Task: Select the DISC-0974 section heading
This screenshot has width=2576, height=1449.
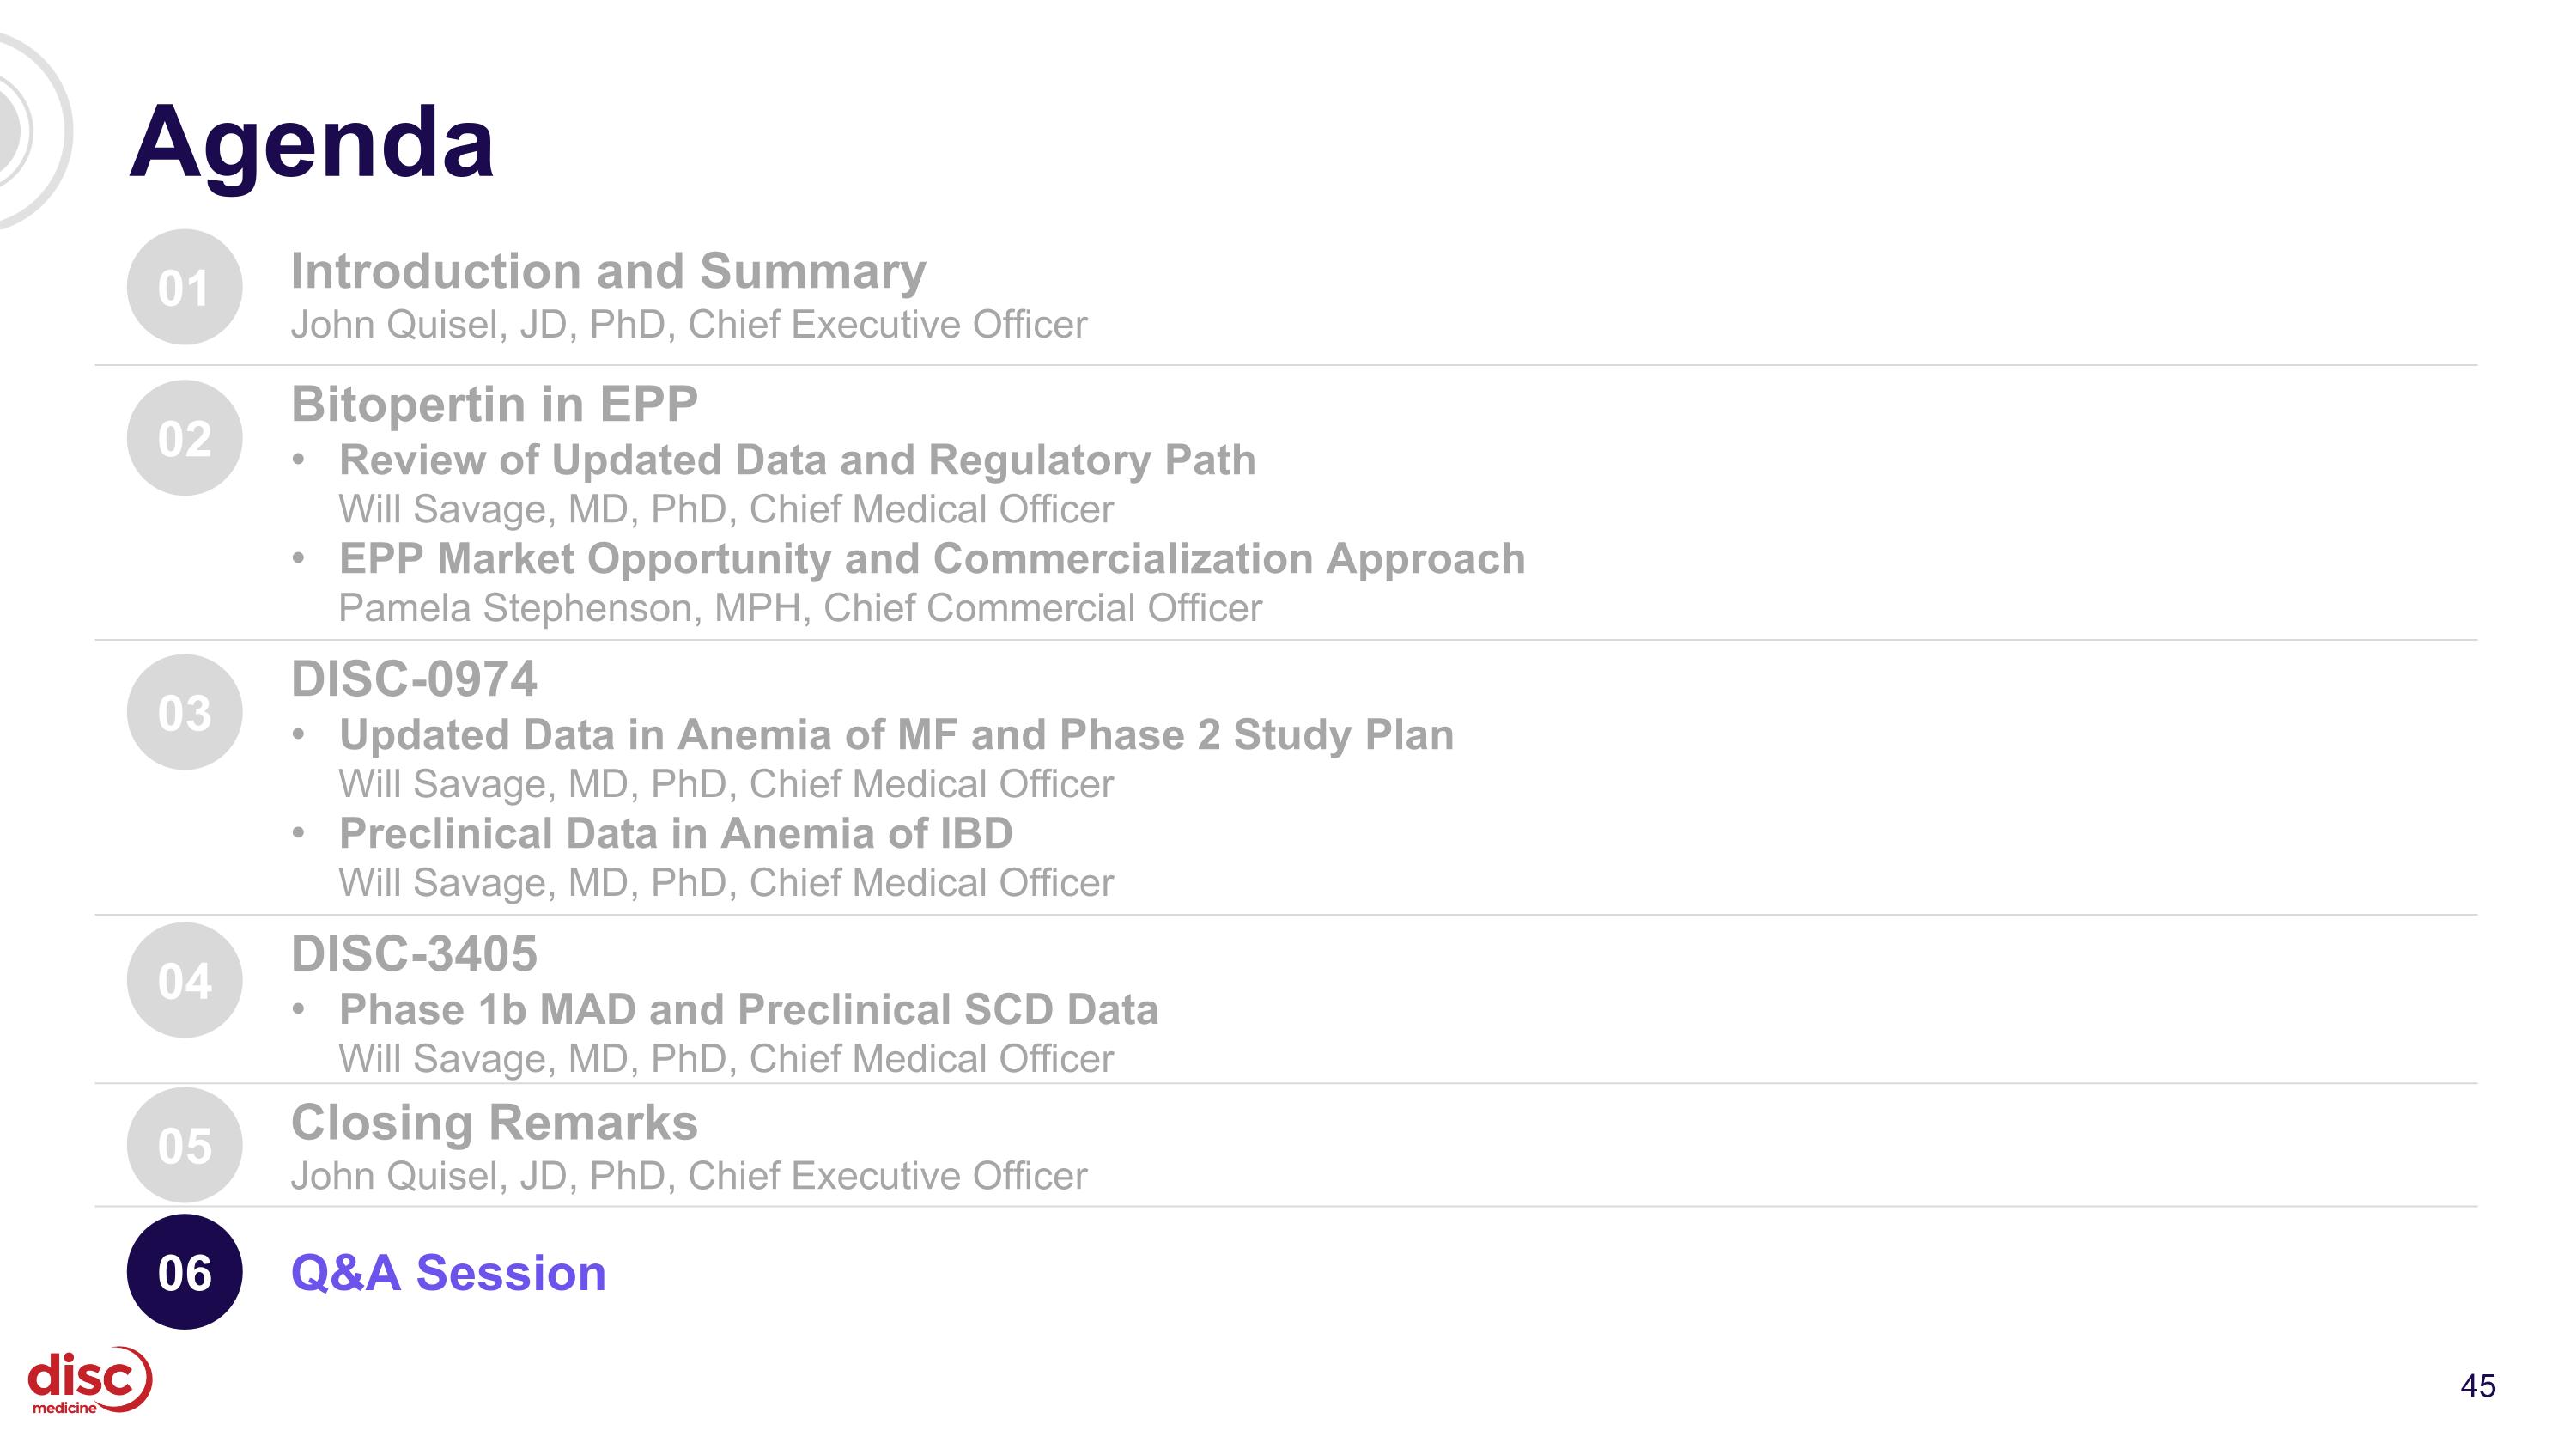Action: pos(414,680)
